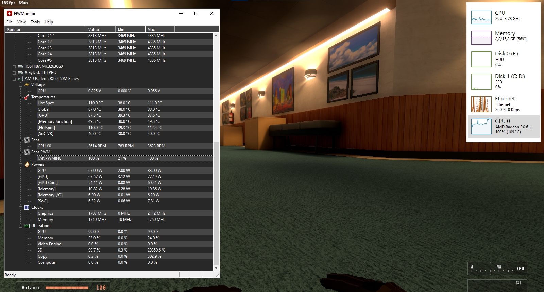Open the View menu

click(21, 22)
